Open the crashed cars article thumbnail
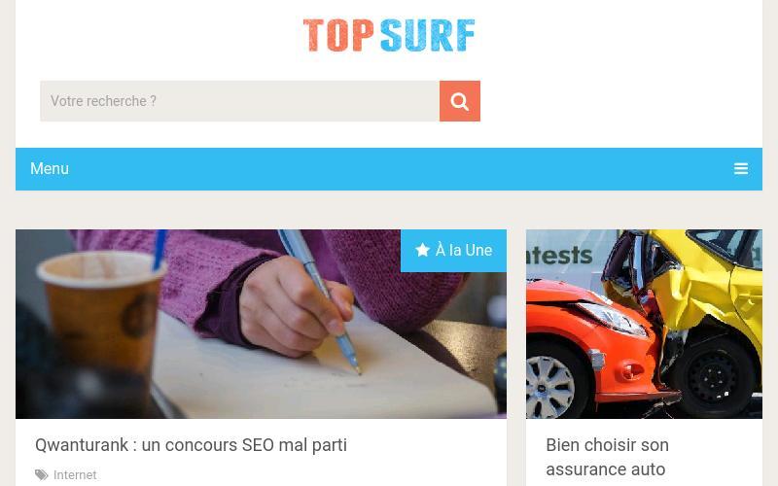Viewport: 778px width, 486px height. tap(644, 324)
